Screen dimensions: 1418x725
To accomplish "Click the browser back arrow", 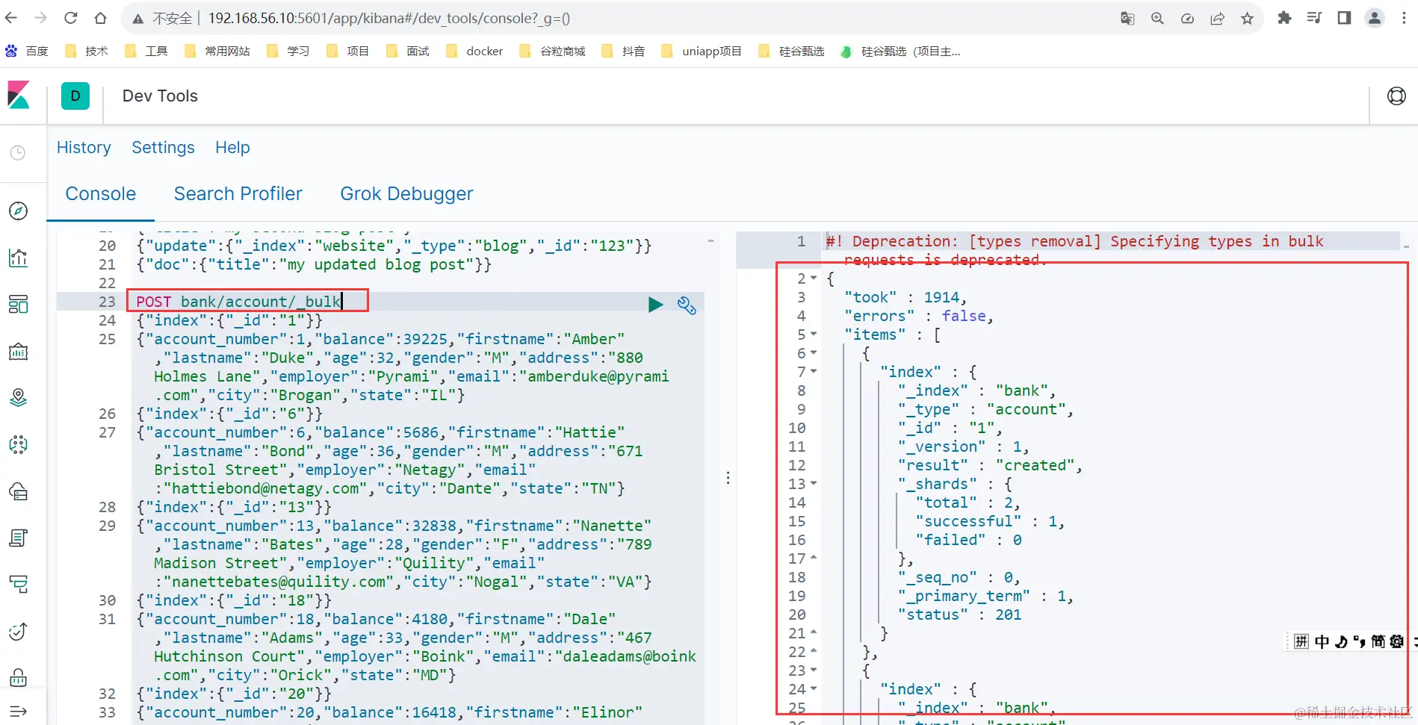I will click(11, 18).
